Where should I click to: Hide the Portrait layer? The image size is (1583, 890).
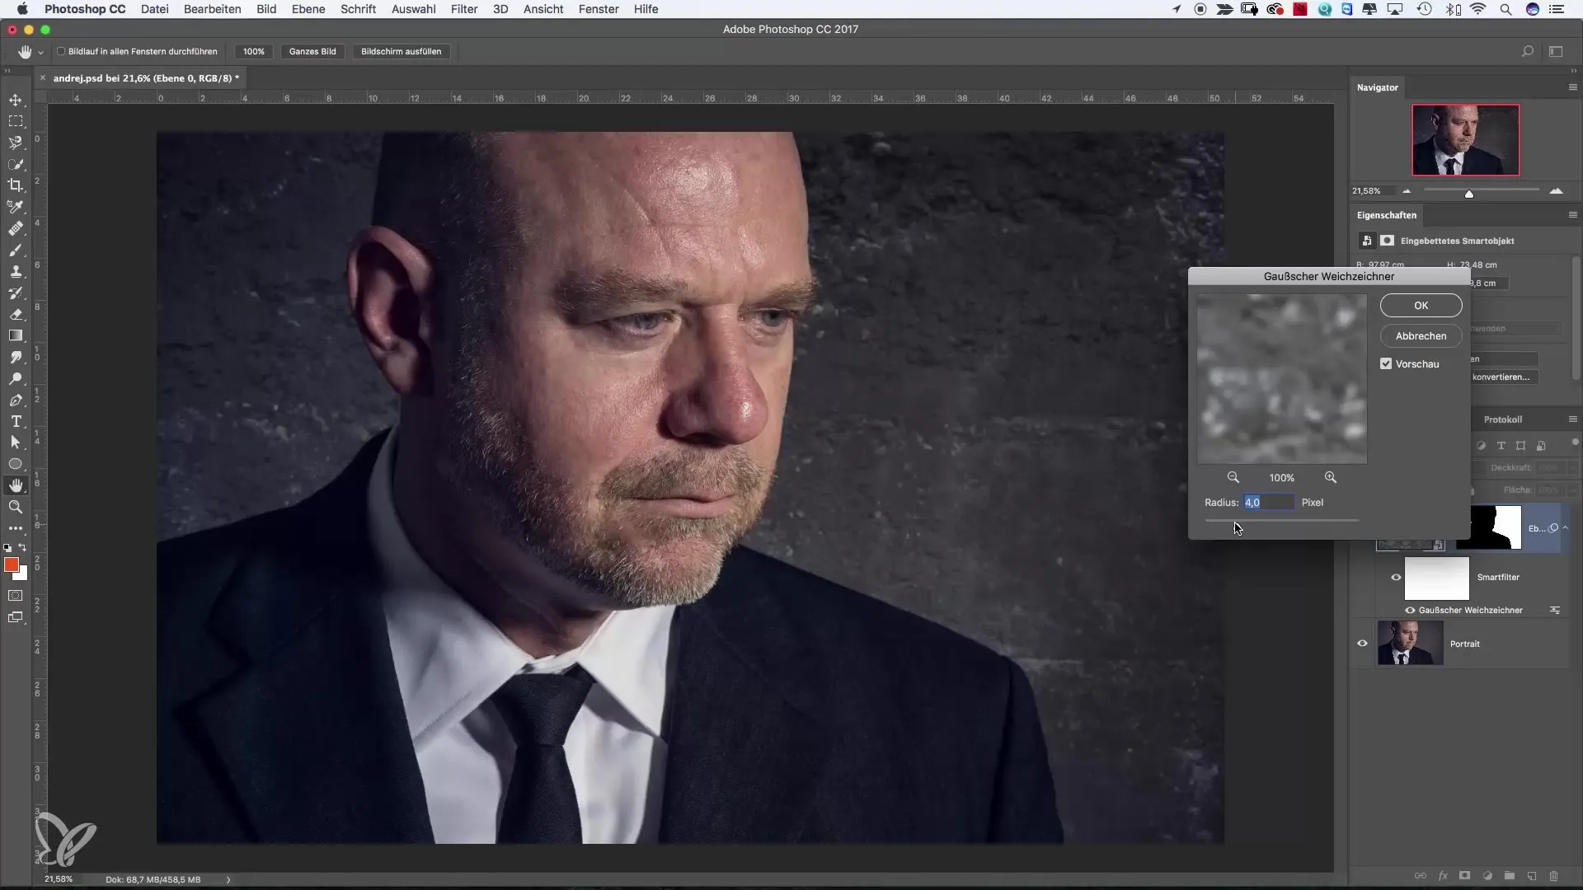(1362, 644)
